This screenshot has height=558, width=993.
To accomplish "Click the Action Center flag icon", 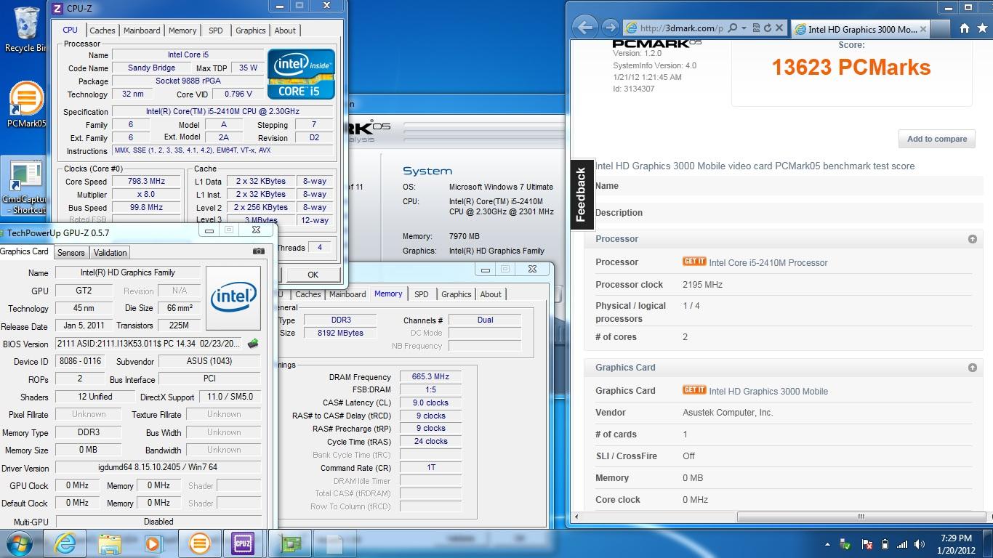I will [x=867, y=543].
